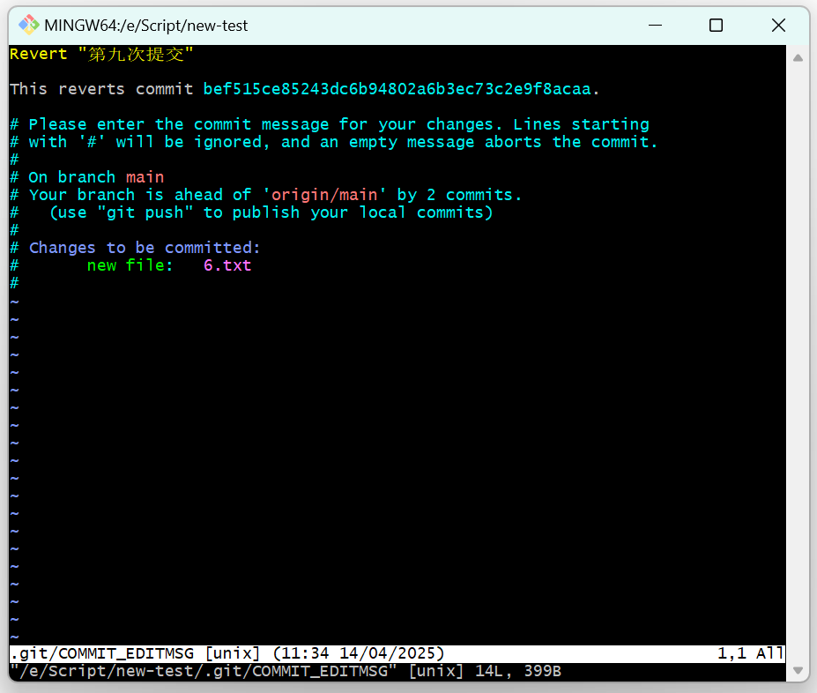Click the line '# Please enter the commit message'
This screenshot has width=817, height=693.
pyautogui.click(x=330, y=124)
